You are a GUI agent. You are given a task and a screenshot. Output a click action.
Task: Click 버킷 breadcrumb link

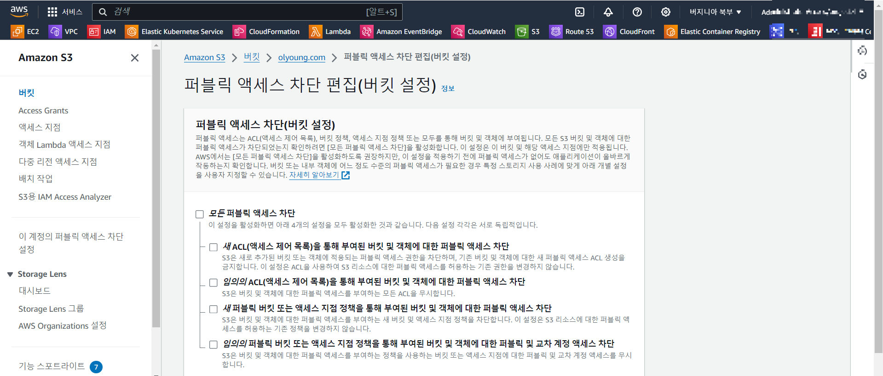pos(252,57)
